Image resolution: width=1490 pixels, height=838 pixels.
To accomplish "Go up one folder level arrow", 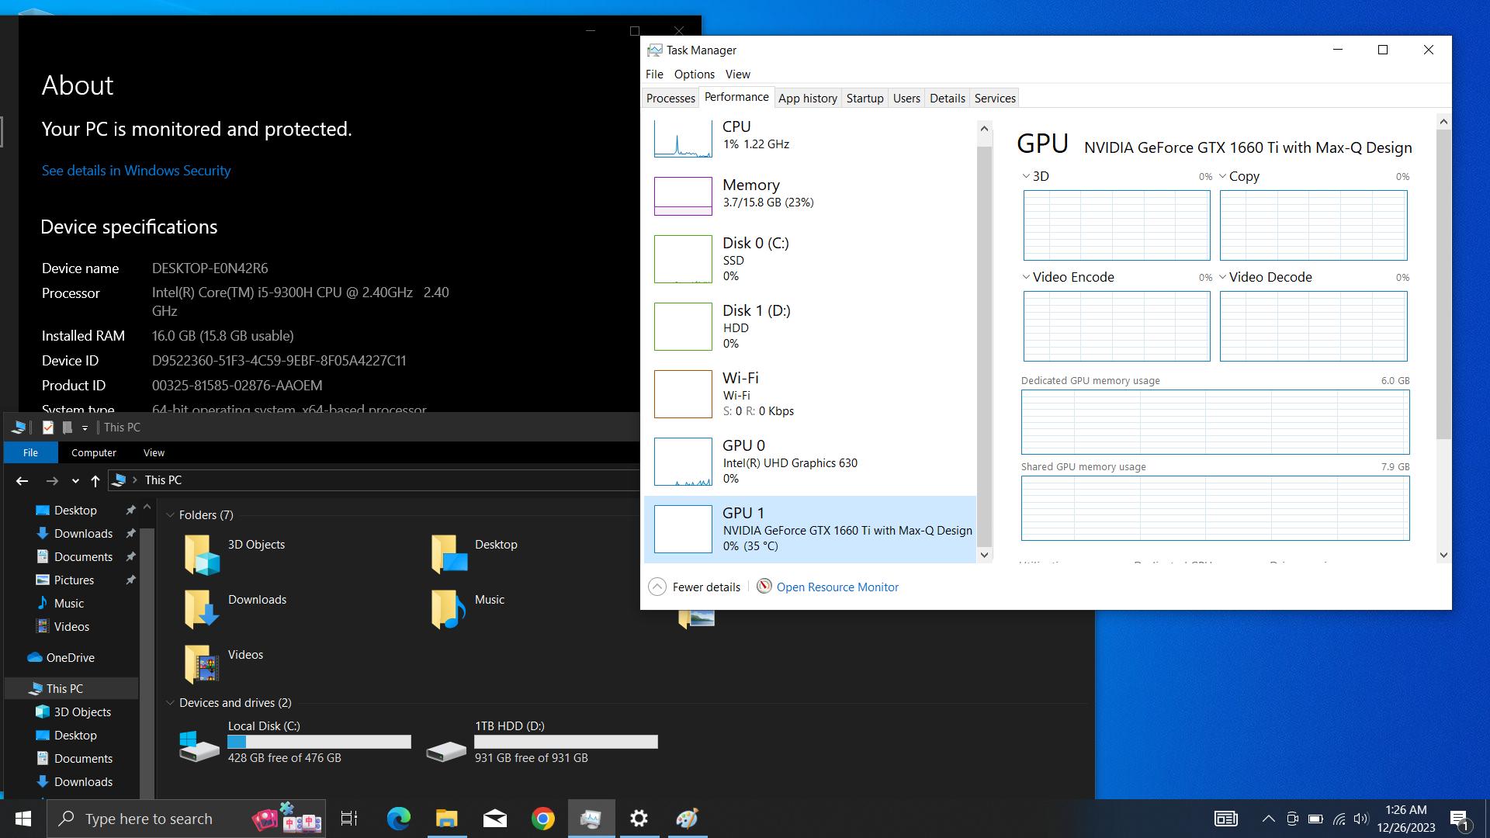I will [95, 480].
